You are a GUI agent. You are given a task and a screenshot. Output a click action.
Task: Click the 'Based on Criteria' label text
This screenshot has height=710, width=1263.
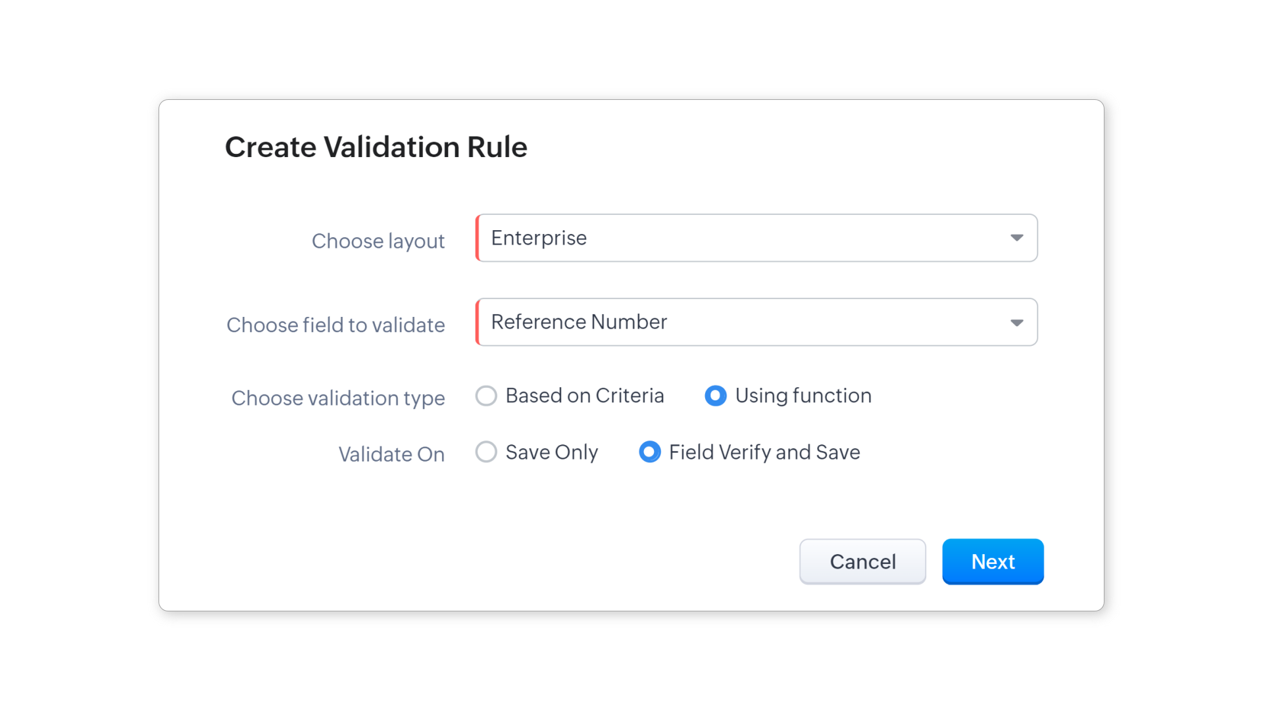(584, 396)
